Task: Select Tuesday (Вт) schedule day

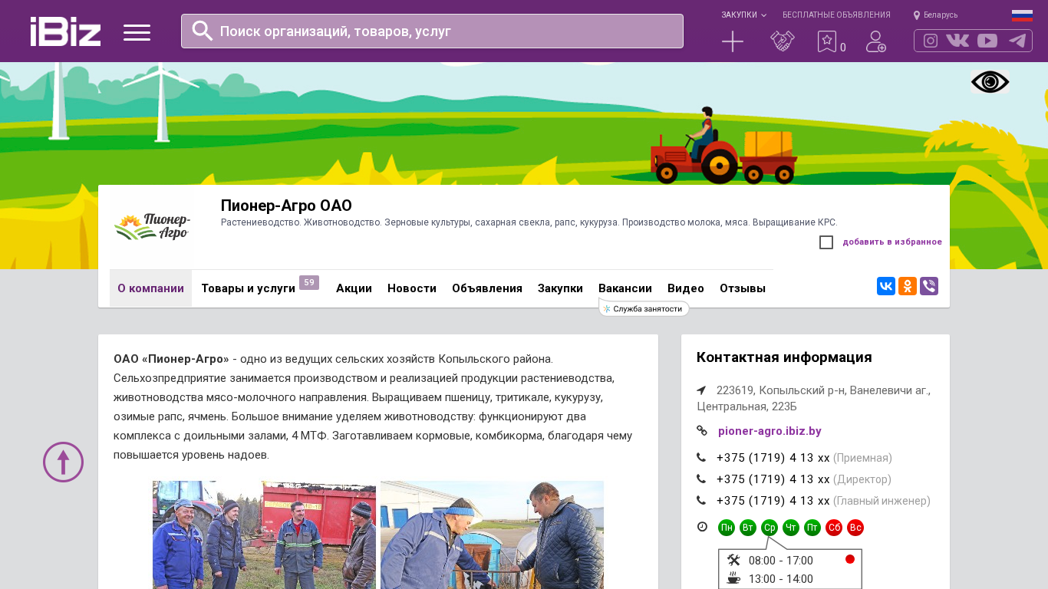Action: pyautogui.click(x=748, y=528)
